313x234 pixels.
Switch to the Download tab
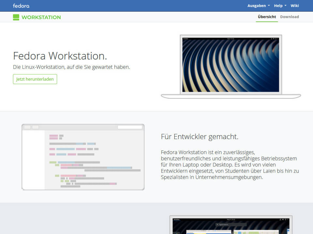point(290,17)
